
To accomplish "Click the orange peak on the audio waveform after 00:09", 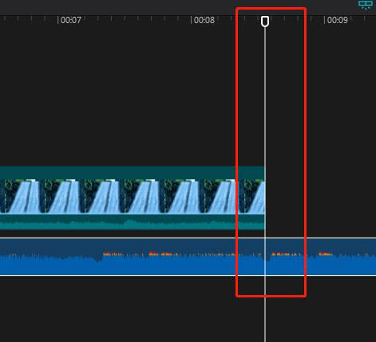I will point(326,254).
